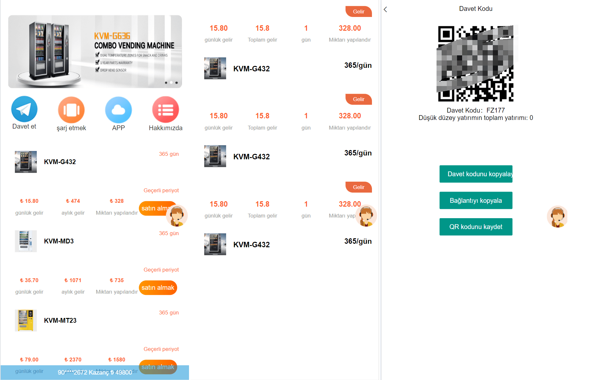The image size is (599, 380).
Task: Click the KVM-G636 combo vending machine banner
Action: (x=95, y=51)
